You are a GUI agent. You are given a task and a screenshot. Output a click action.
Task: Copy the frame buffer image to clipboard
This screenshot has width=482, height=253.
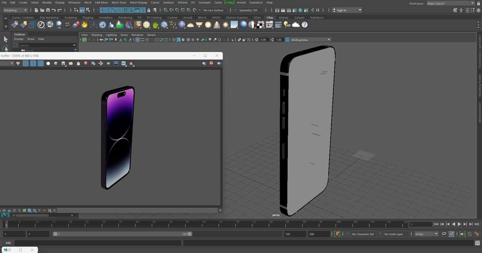click(78, 63)
